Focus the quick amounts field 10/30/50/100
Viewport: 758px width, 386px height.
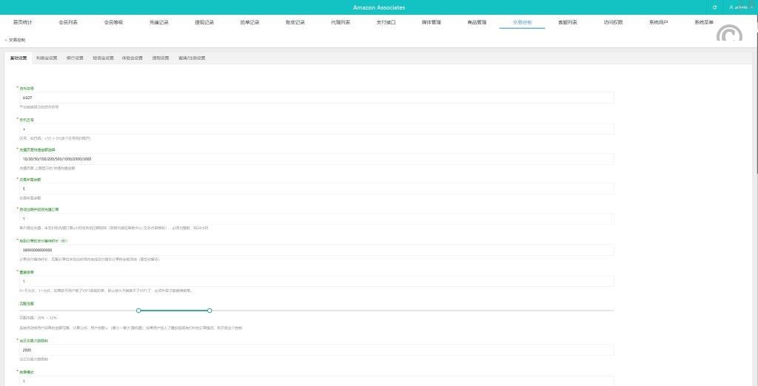pyautogui.click(x=316, y=159)
